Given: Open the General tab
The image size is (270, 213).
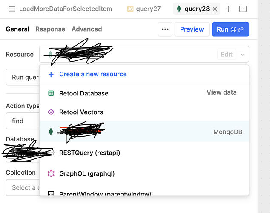Looking at the screenshot, I should (17, 29).
